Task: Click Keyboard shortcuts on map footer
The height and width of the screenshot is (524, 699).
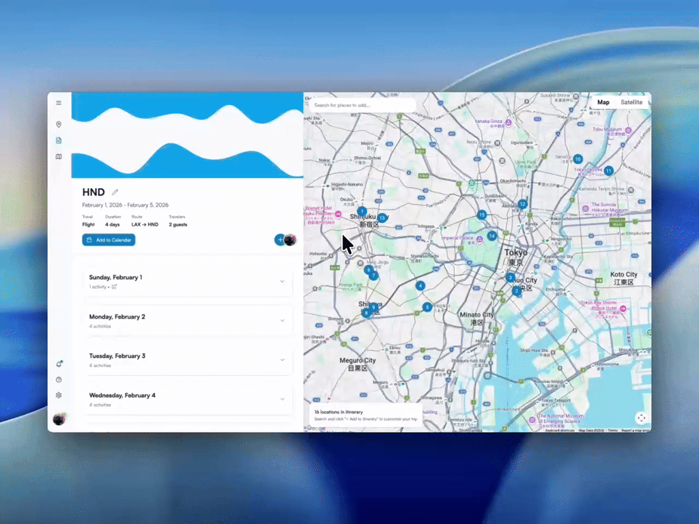Action: [560, 431]
